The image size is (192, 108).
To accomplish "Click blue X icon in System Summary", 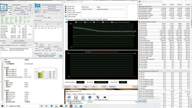I will click(61, 56).
